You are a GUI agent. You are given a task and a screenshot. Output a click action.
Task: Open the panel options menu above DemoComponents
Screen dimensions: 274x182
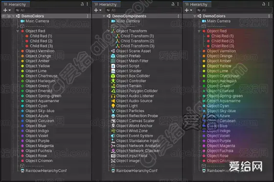tap(178, 4)
